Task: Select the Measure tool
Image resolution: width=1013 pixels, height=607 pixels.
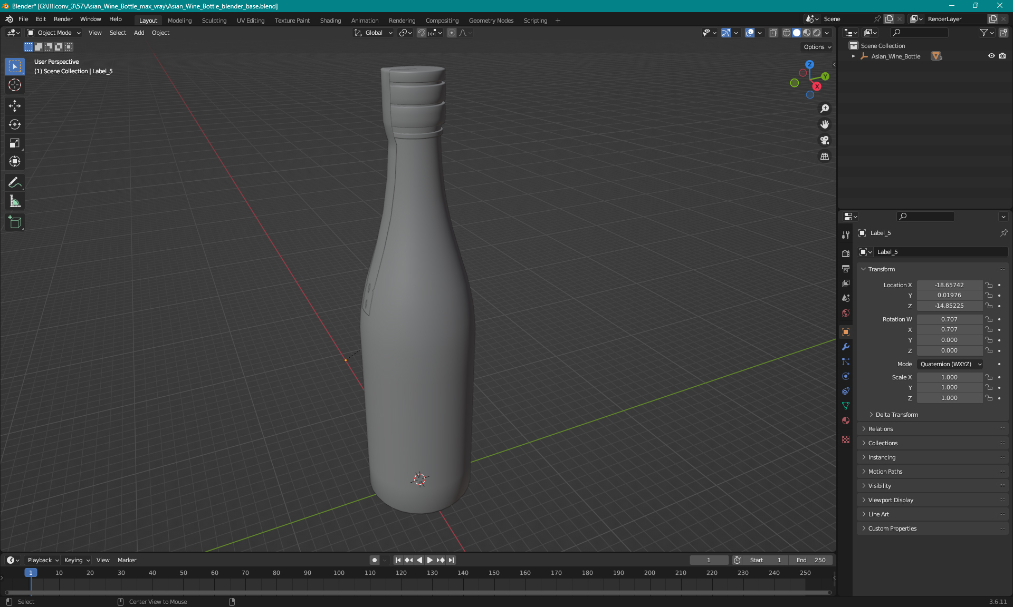Action: point(15,201)
